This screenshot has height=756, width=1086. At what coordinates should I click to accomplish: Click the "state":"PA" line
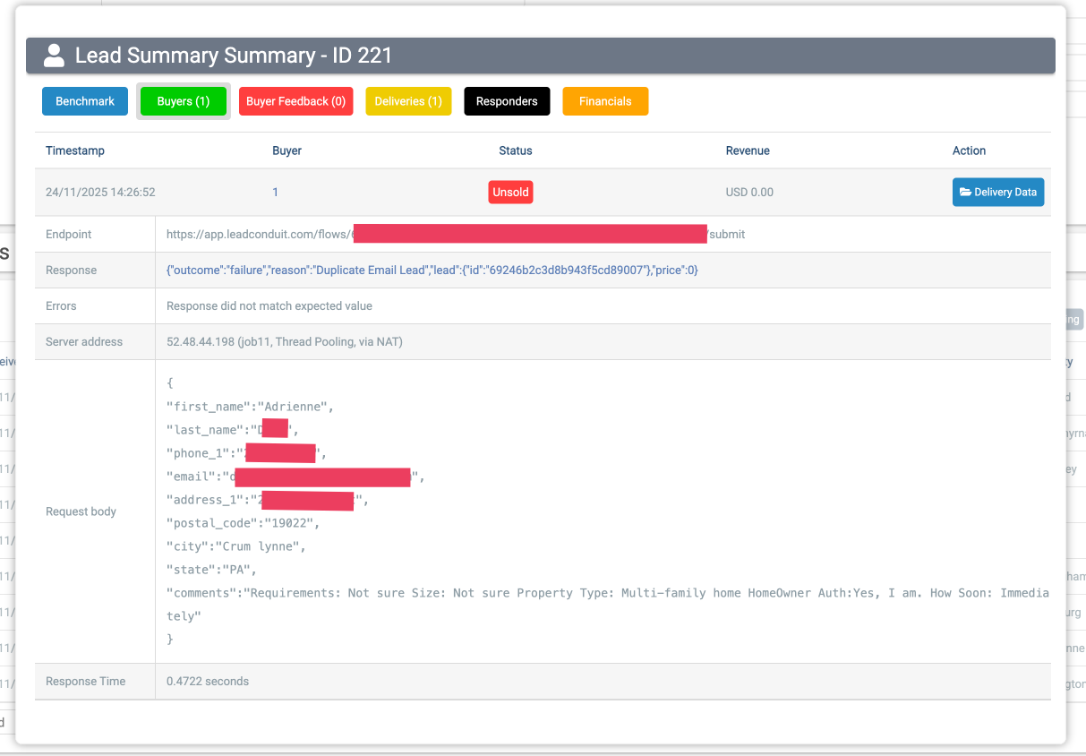(x=211, y=570)
